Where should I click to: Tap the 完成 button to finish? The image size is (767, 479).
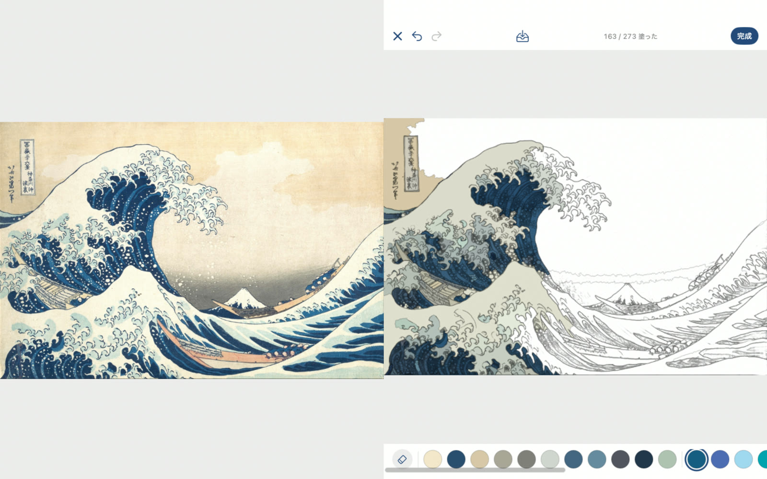point(744,36)
